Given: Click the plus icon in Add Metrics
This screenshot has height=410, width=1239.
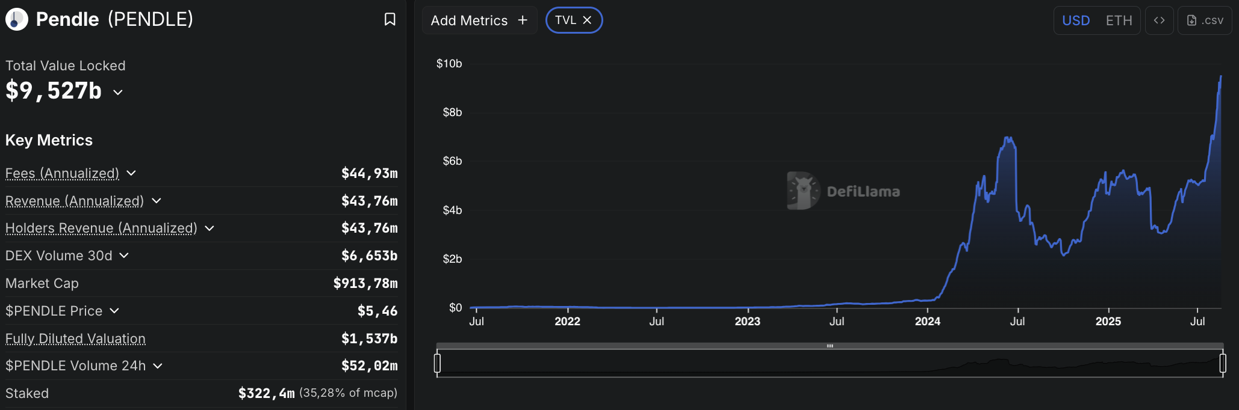Looking at the screenshot, I should click(523, 20).
